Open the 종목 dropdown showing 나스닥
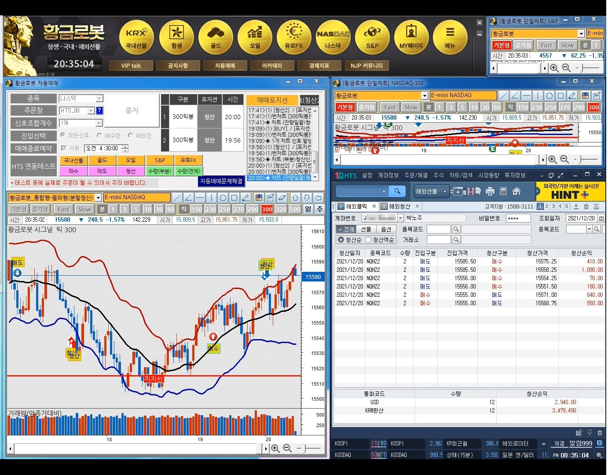 coord(99,99)
